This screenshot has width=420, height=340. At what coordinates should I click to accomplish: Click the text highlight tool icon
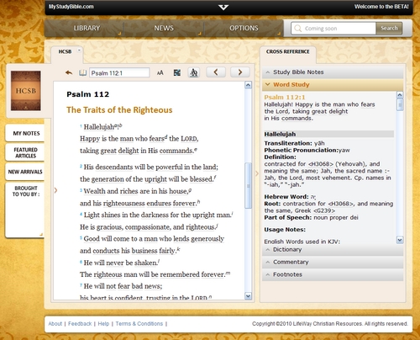[x=193, y=72]
